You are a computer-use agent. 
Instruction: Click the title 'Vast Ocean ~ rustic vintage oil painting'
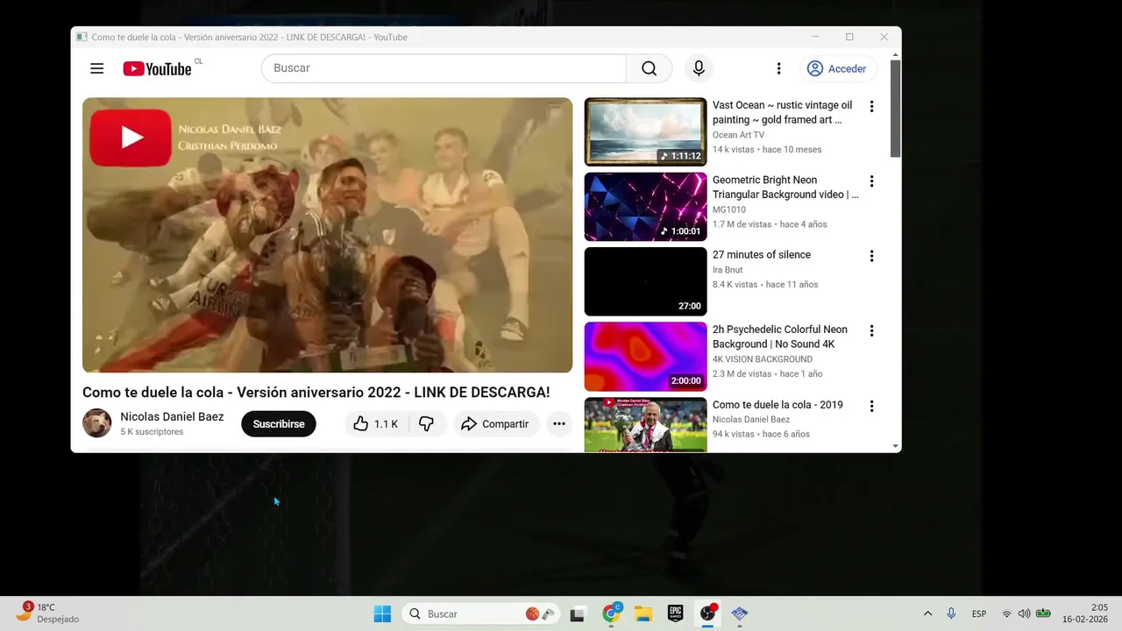click(x=782, y=112)
